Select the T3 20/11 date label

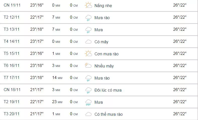point(12,114)
